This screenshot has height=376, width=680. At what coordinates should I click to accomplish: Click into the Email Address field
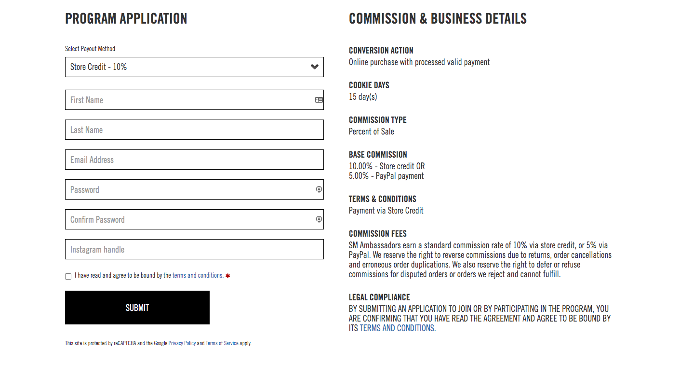coord(194,160)
